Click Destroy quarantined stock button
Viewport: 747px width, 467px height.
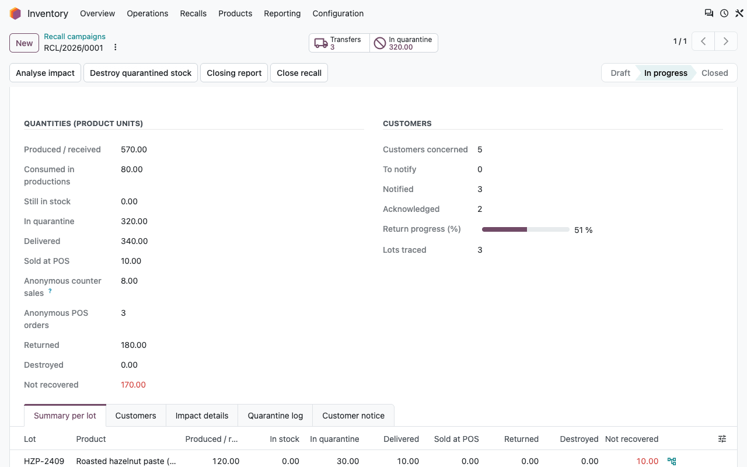tap(141, 73)
